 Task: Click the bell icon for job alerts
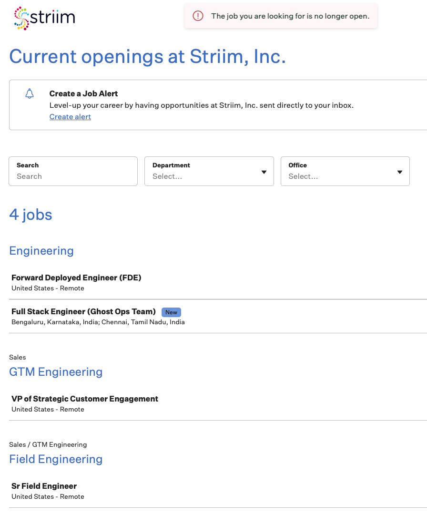pos(30,93)
